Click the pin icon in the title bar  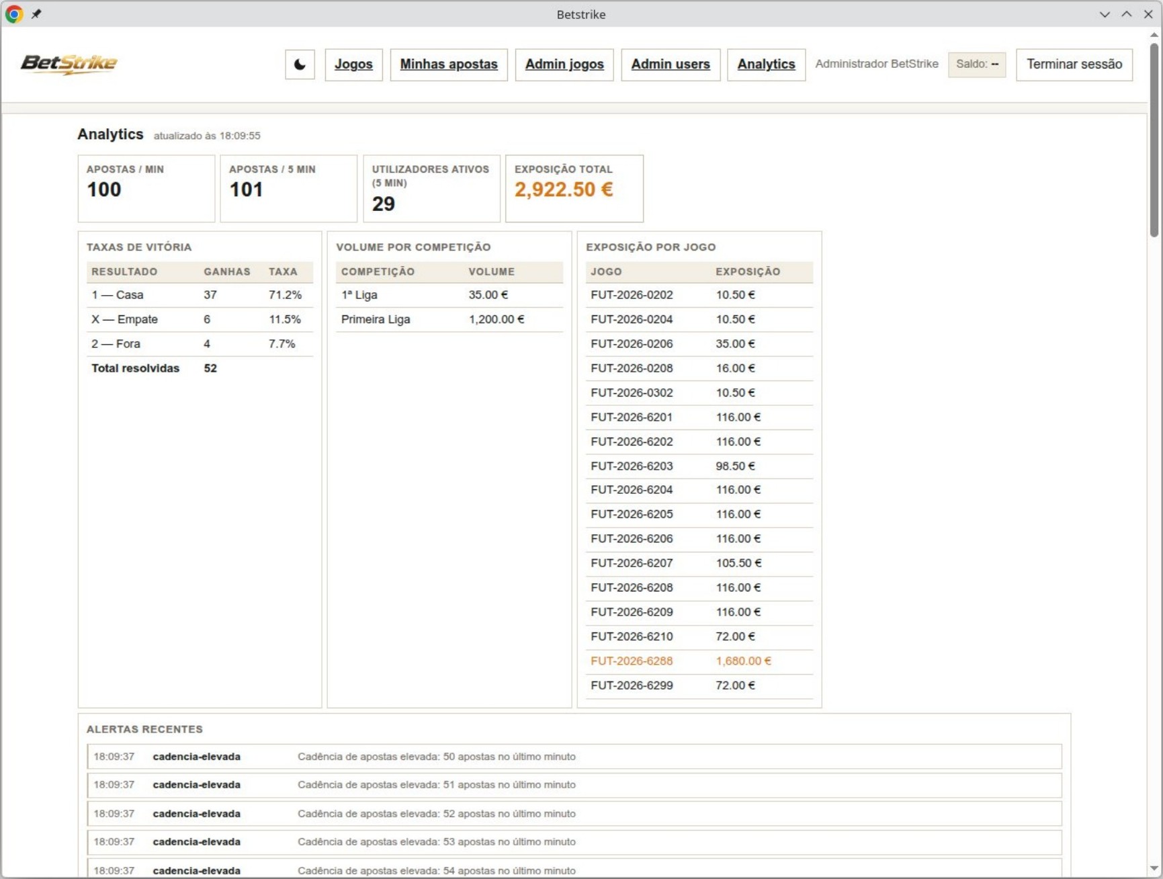click(x=36, y=14)
